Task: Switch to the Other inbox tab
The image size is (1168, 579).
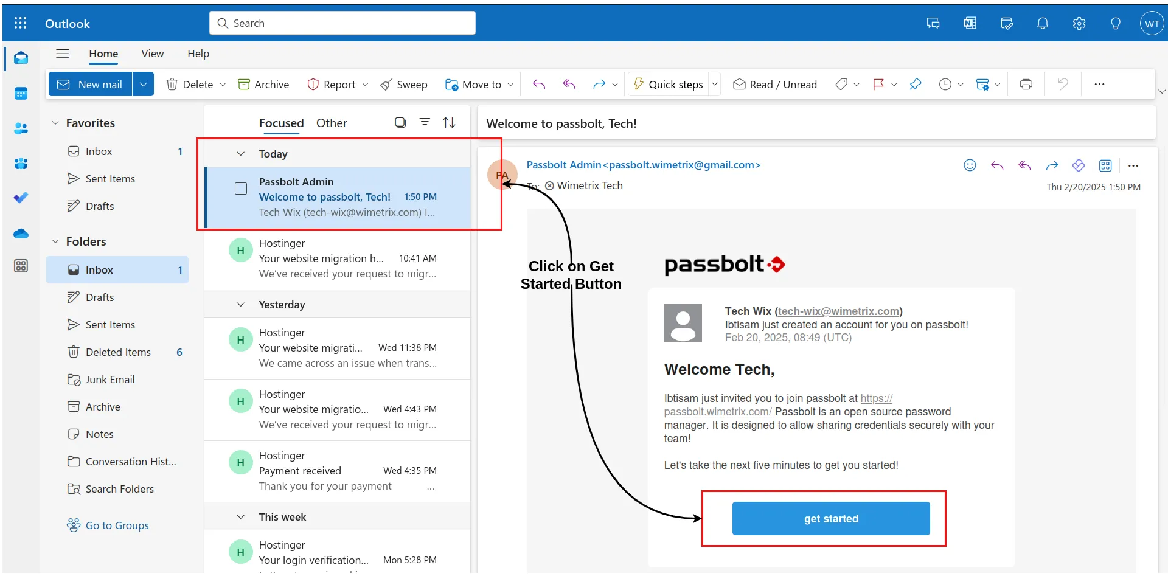Action: click(331, 123)
